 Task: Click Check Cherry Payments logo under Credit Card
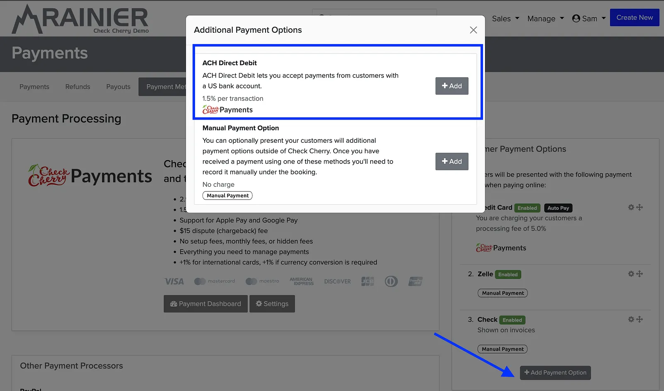point(501,248)
